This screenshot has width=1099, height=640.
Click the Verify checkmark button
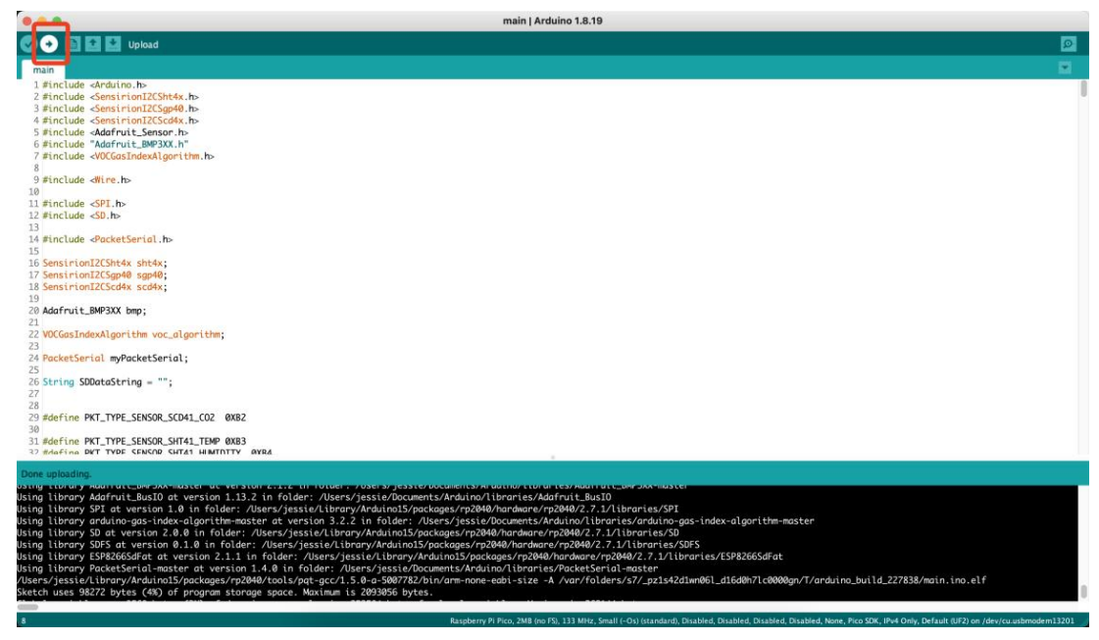[x=25, y=44]
